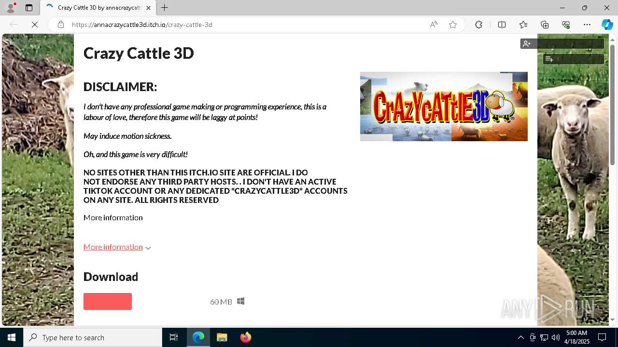
Task: Click the 60 MB file size text
Action: coord(221,302)
